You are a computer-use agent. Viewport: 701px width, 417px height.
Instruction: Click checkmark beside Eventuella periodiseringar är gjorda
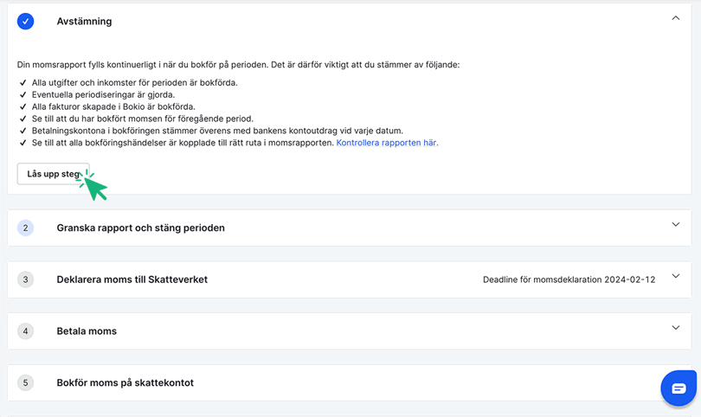[x=23, y=95]
